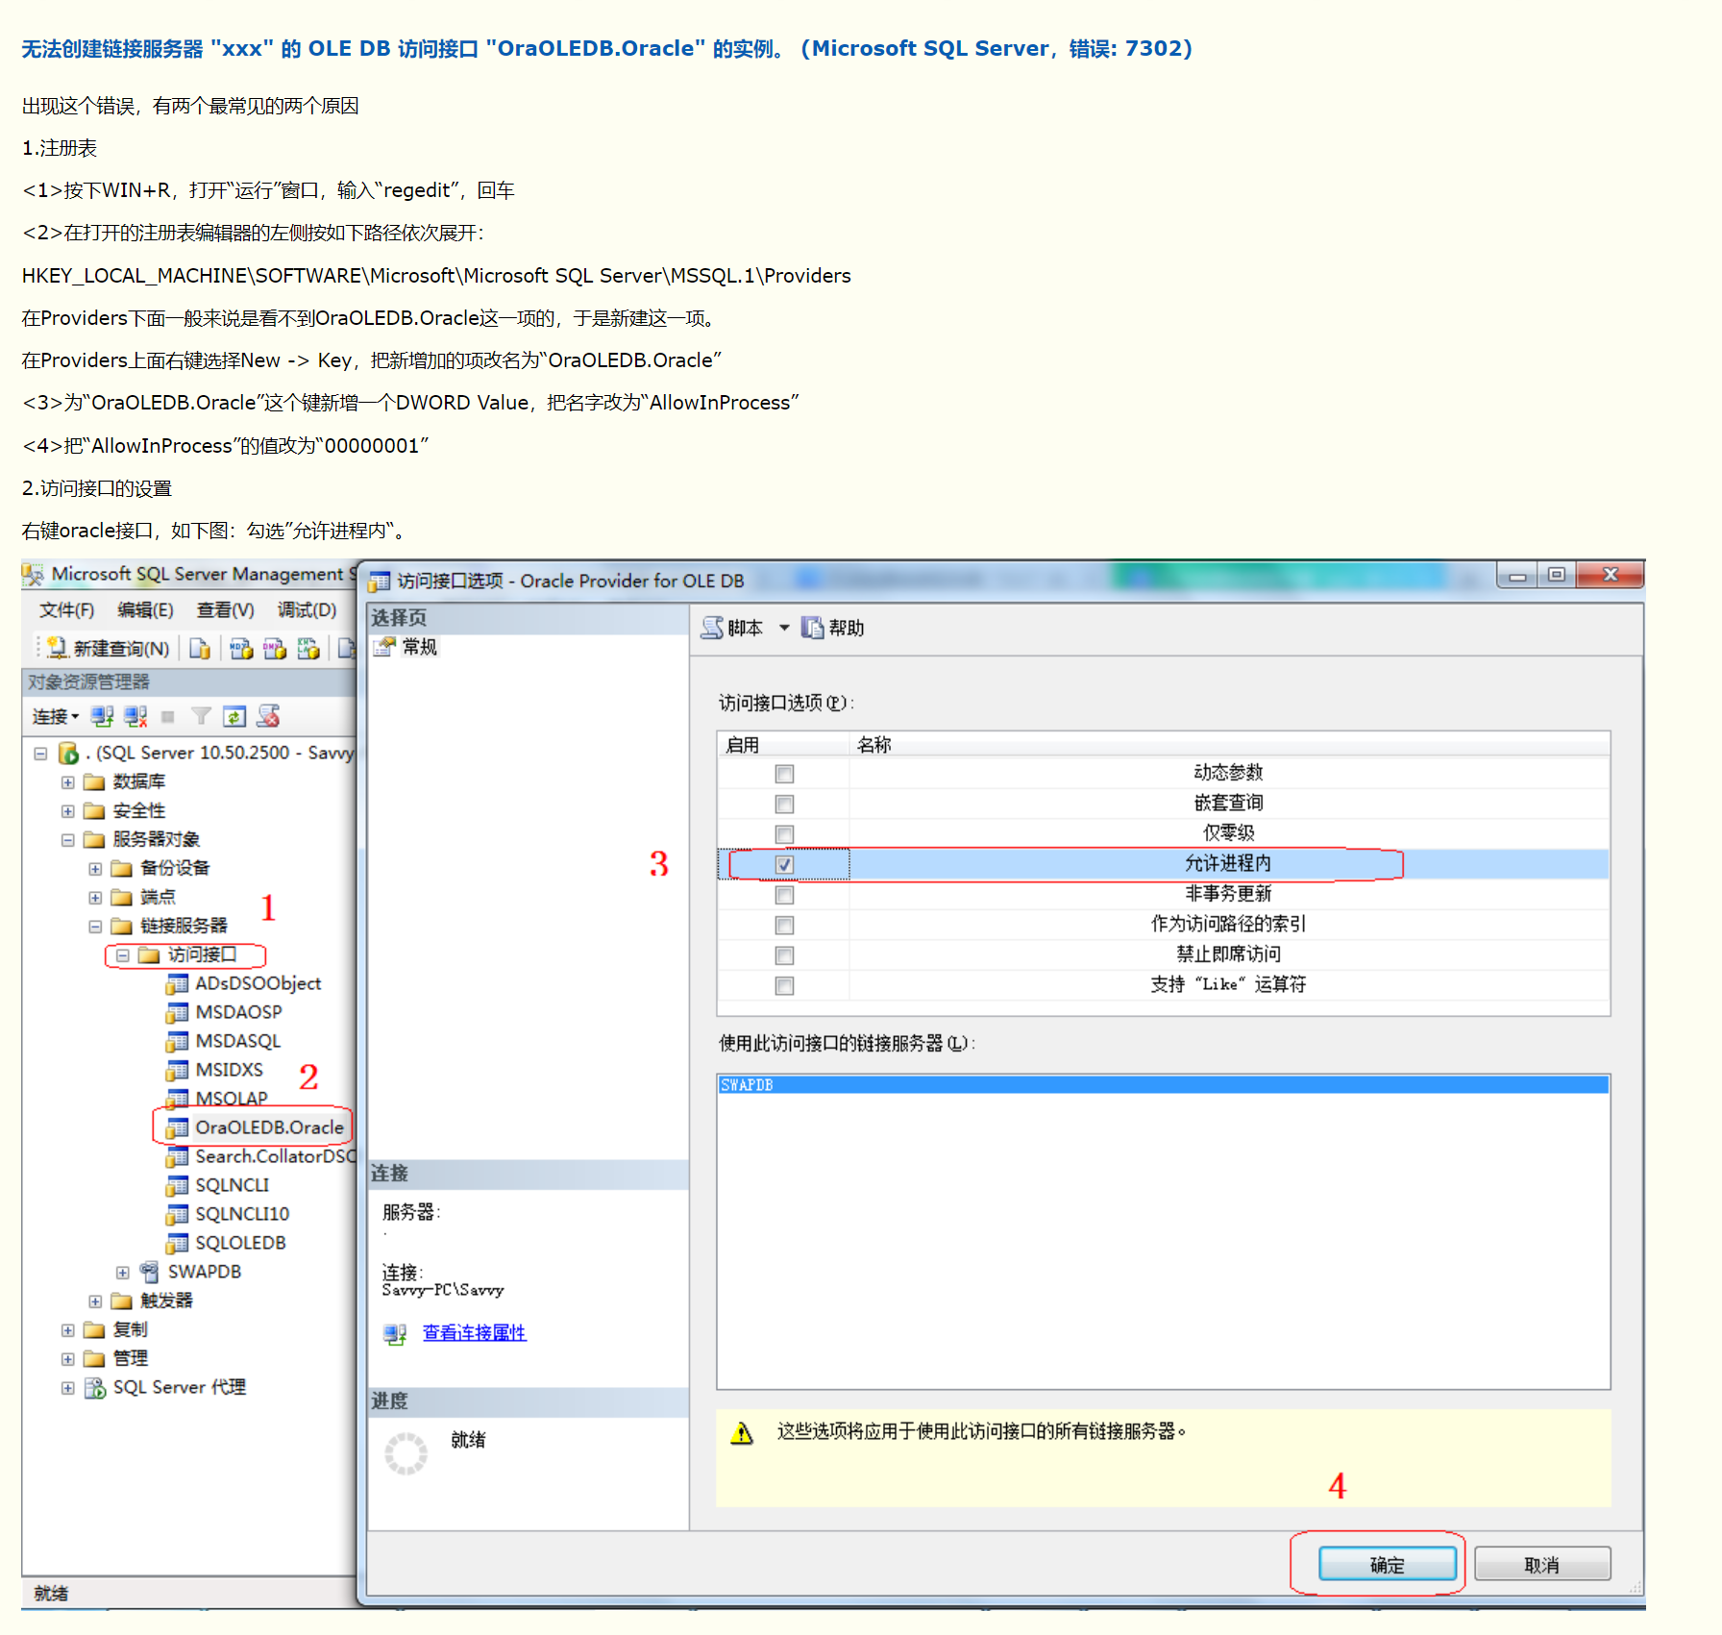Maximize the provider options dialog

point(1556,575)
